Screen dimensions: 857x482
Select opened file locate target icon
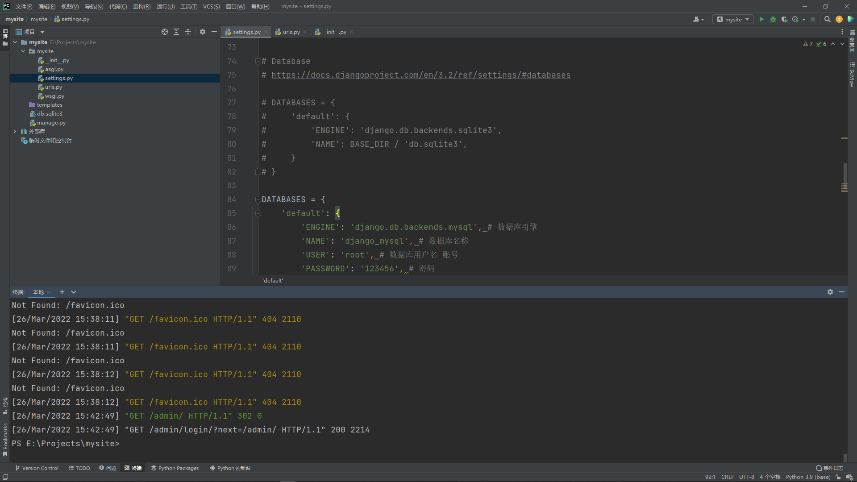(x=165, y=32)
